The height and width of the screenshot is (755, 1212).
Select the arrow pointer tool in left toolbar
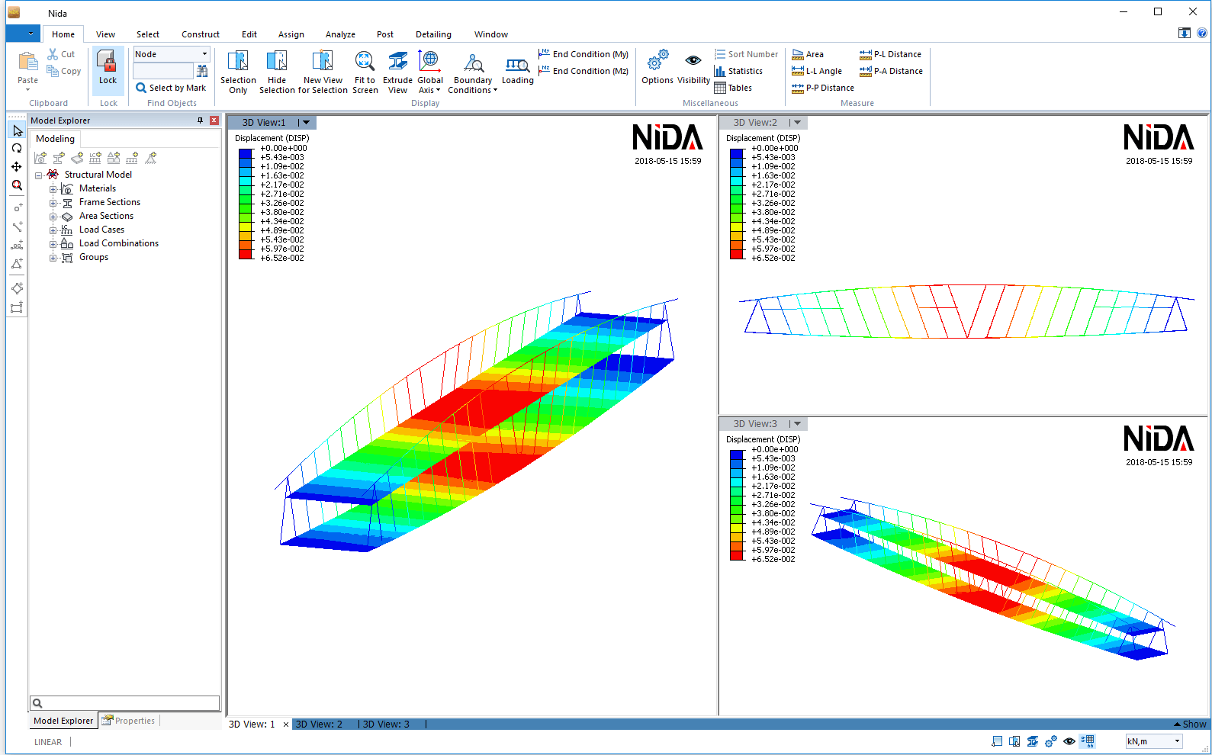pyautogui.click(x=17, y=131)
